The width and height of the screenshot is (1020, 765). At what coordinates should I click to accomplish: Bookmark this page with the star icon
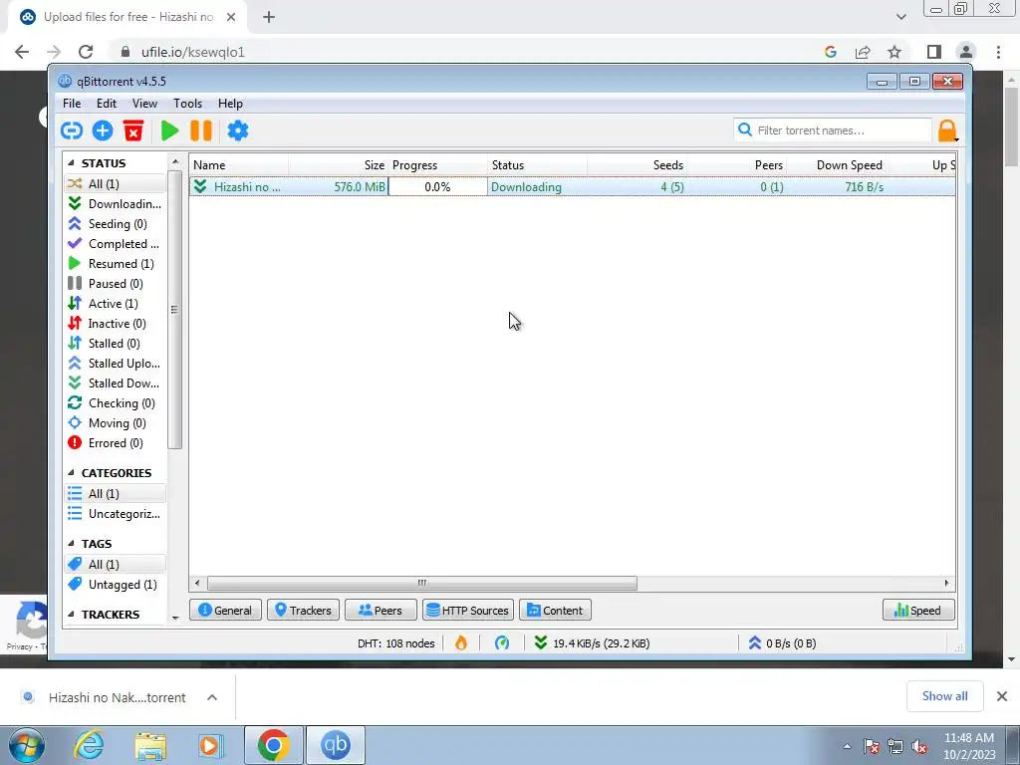click(x=894, y=52)
